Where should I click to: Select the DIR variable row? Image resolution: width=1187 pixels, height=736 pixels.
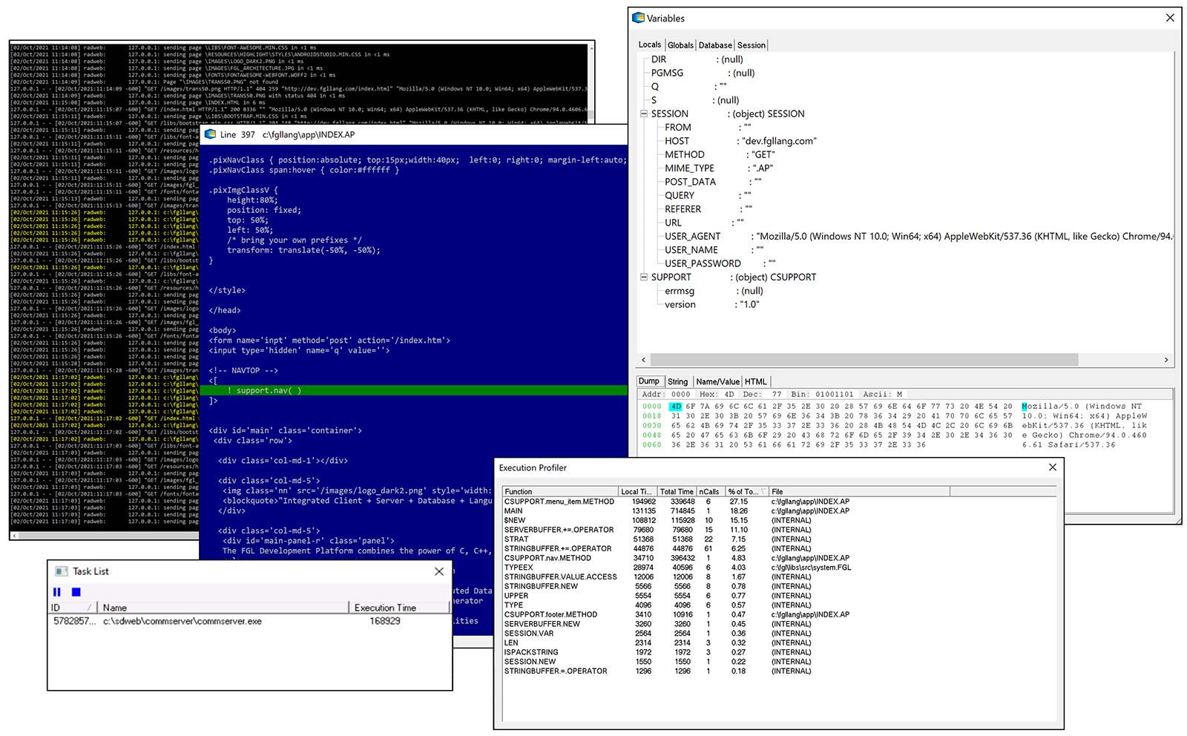[x=697, y=59]
